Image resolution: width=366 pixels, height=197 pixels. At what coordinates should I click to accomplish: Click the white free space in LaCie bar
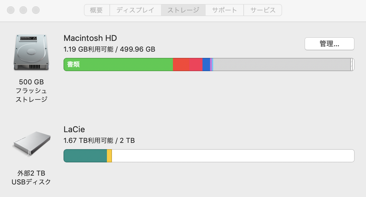coord(233,156)
